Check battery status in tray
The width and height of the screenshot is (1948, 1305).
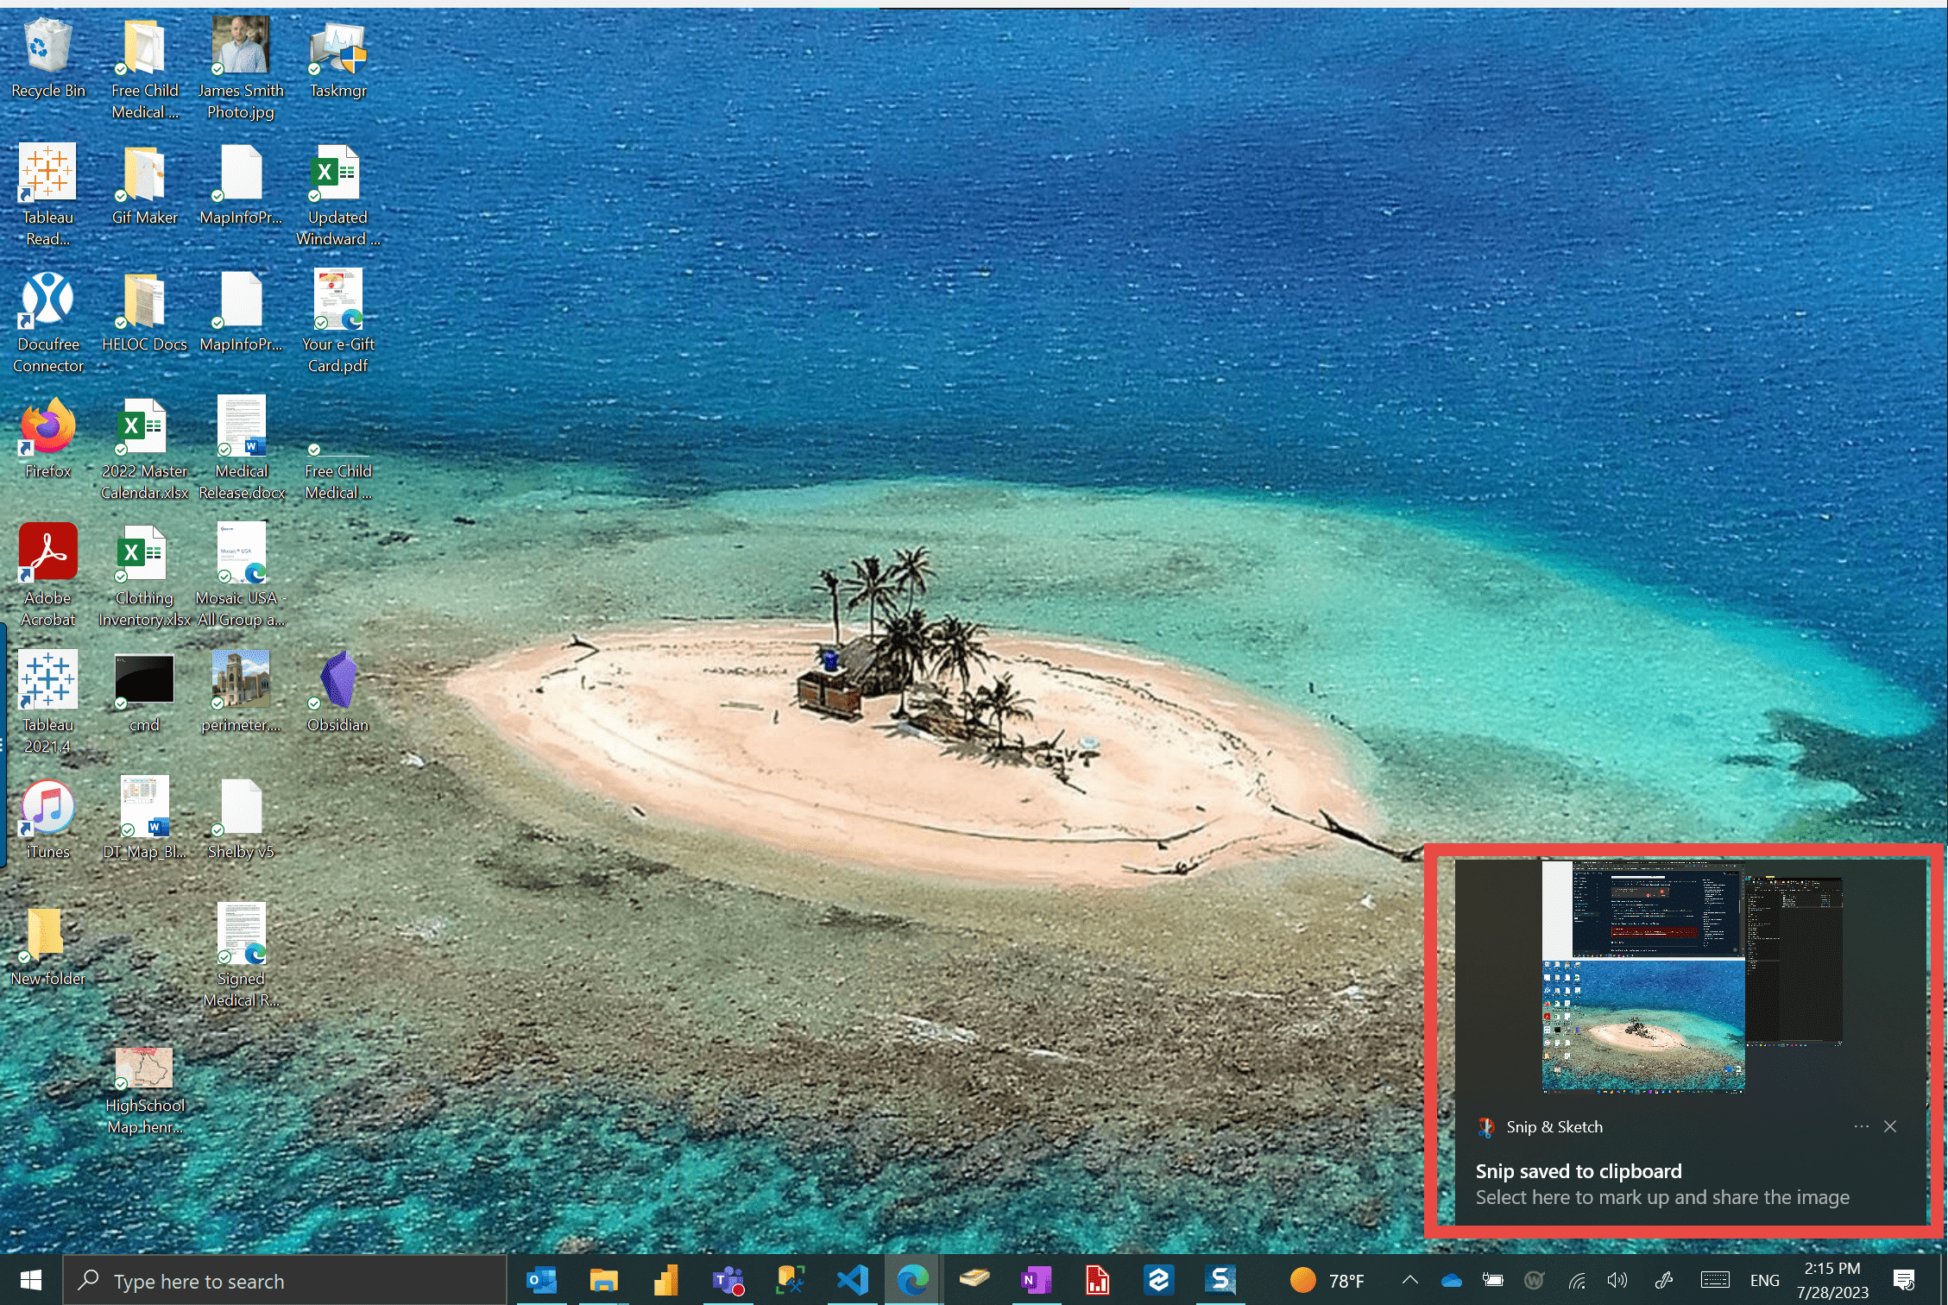pyautogui.click(x=1492, y=1281)
